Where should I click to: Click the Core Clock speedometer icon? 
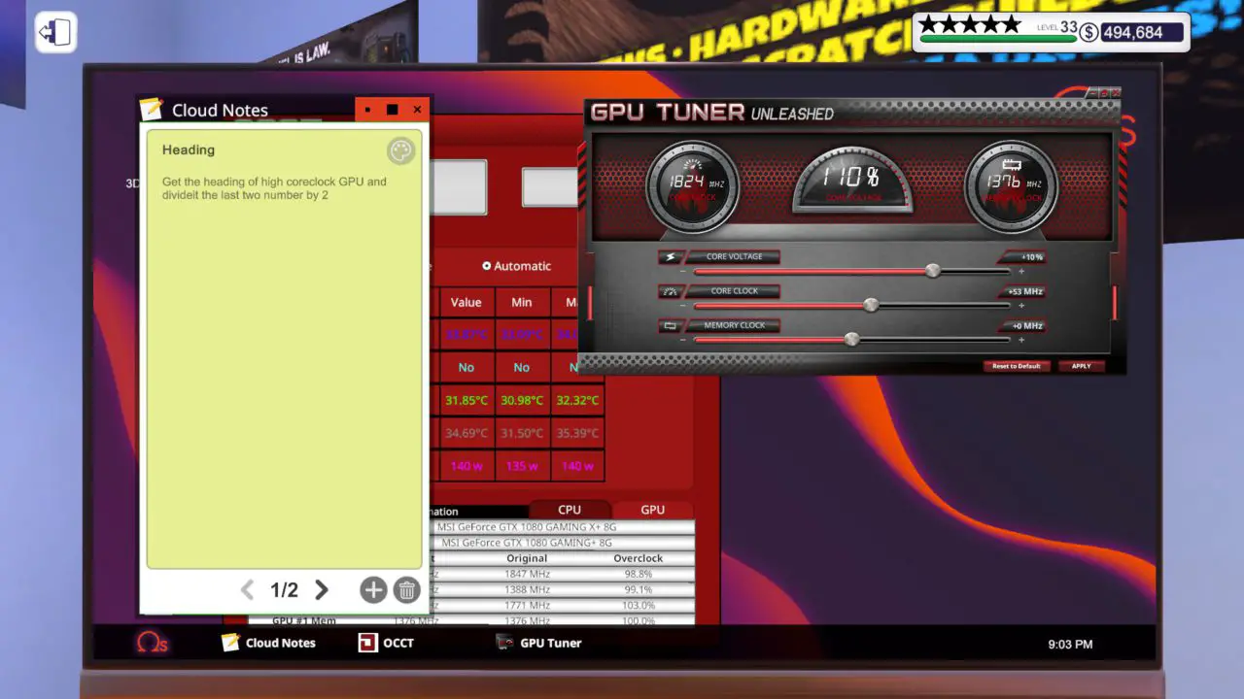[671, 291]
